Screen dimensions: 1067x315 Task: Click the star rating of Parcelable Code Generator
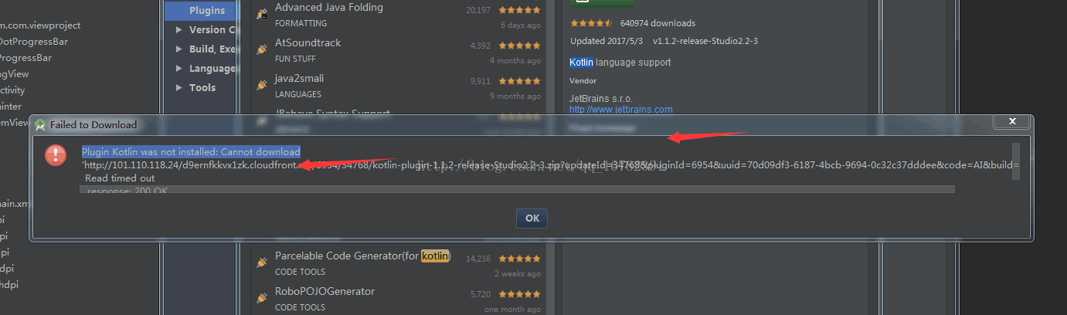(x=520, y=259)
